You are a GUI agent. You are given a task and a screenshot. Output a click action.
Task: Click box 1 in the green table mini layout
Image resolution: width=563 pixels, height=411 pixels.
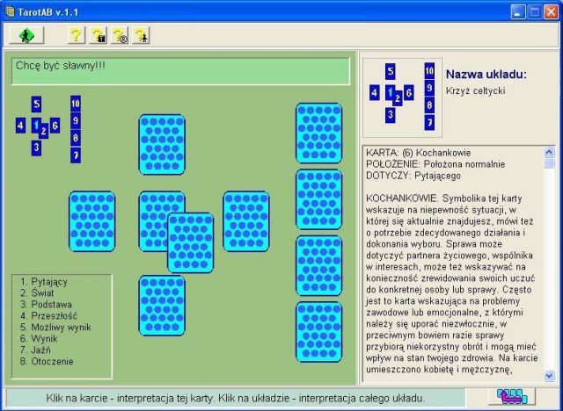tap(35, 124)
